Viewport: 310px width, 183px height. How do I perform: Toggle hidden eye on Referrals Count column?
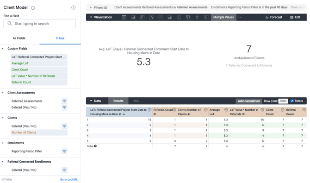coord(155,114)
